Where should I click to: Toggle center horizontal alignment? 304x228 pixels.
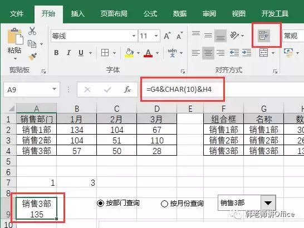(x=208, y=53)
